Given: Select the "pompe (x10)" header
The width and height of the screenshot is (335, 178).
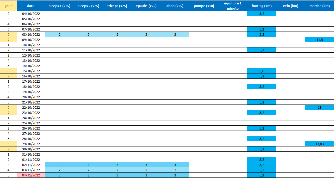Looking at the screenshot, I should (204, 6).
